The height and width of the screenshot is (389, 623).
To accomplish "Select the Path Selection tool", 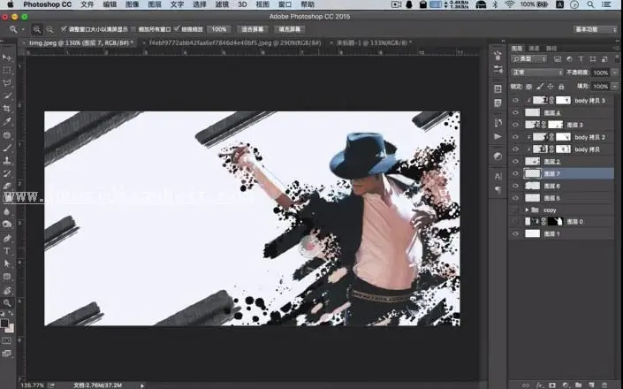I will tap(7, 263).
